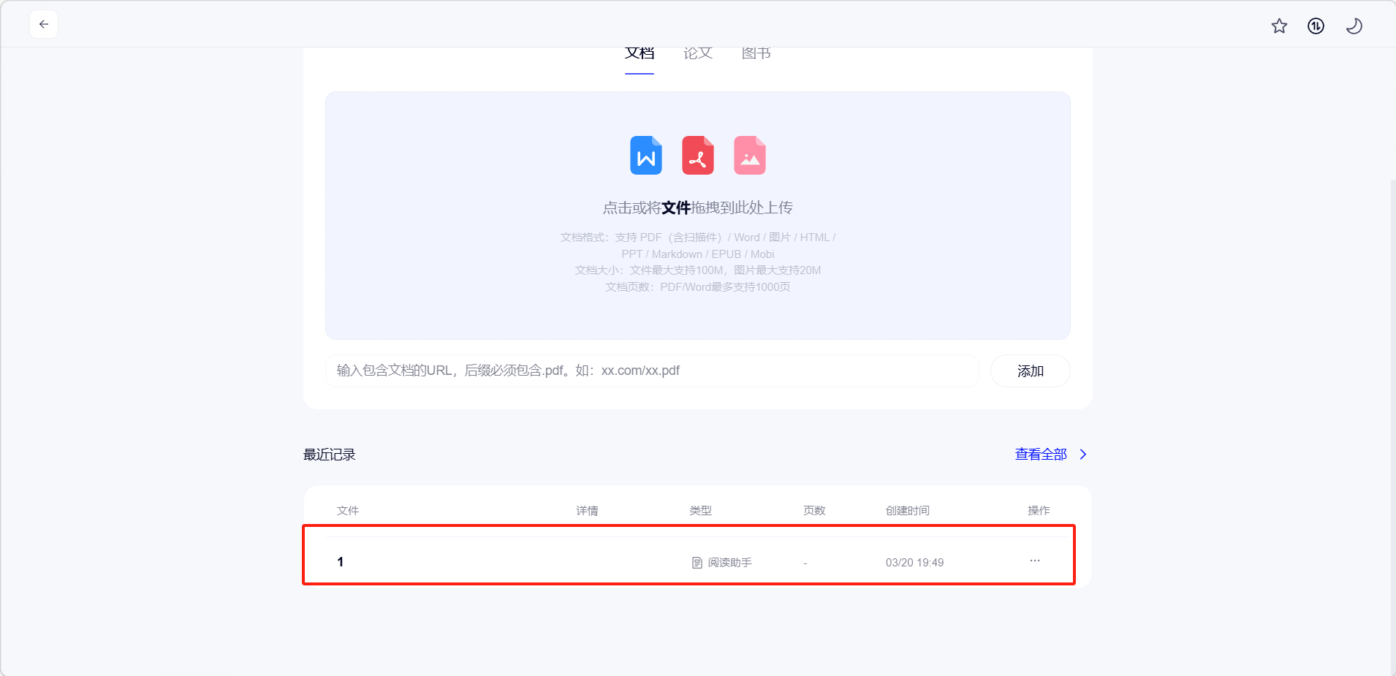Switch to the 论文 tab

(697, 54)
